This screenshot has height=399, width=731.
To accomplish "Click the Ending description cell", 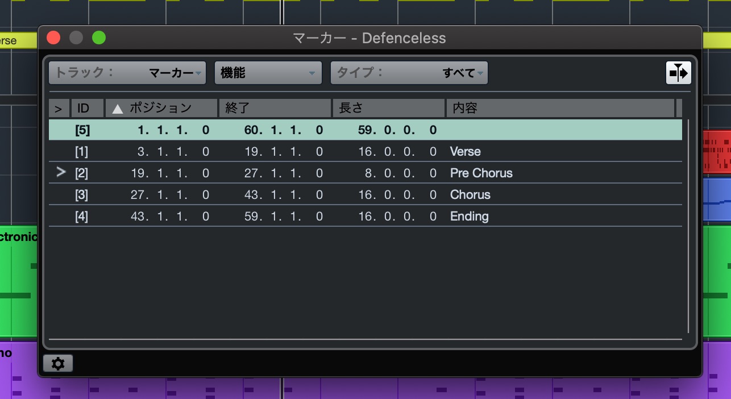I will [x=469, y=217].
